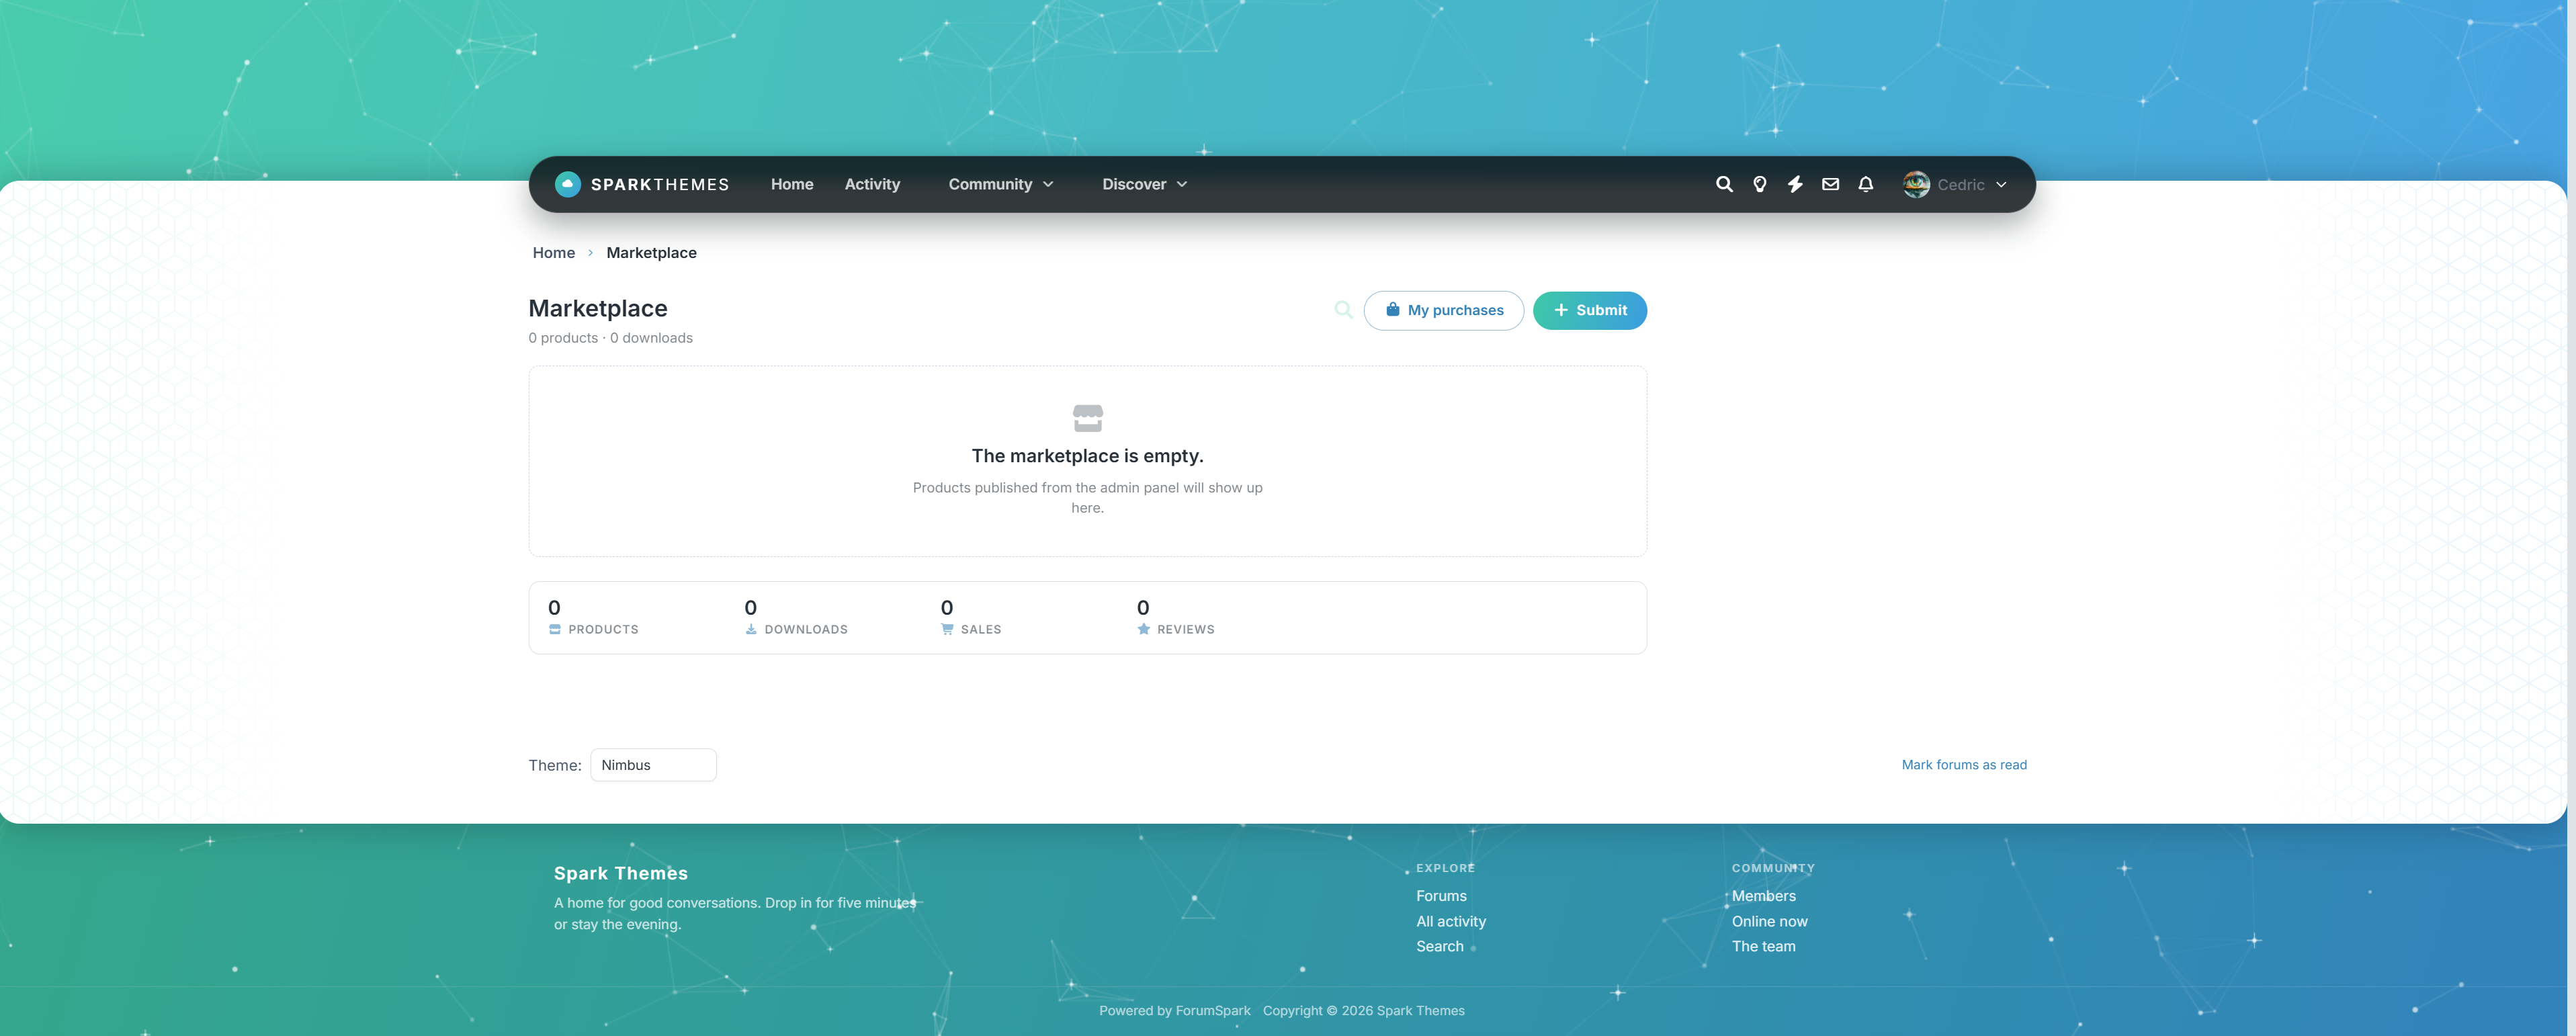This screenshot has width=2576, height=1036.
Task: Open the Theme selector showing Nimbus
Action: (x=653, y=765)
